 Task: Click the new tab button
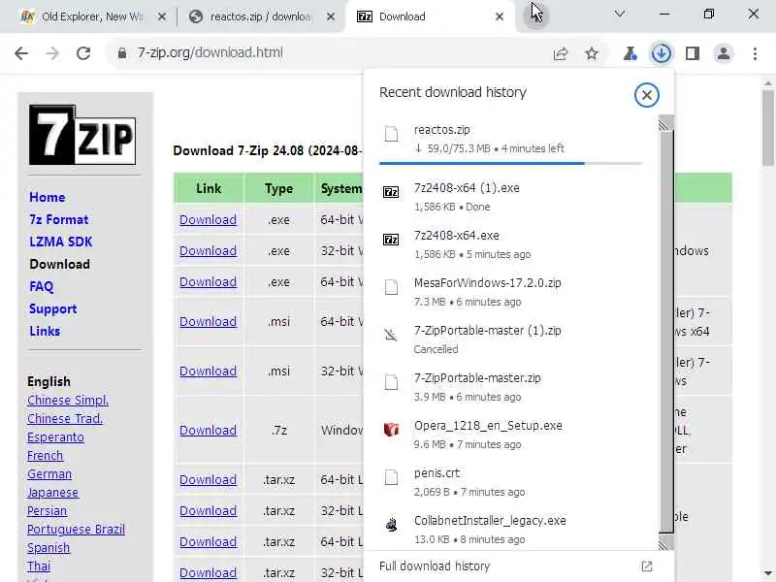coord(536,16)
